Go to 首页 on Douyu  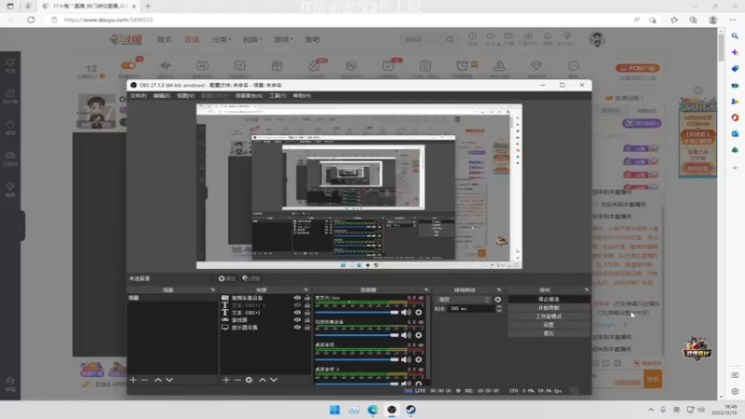coord(164,39)
